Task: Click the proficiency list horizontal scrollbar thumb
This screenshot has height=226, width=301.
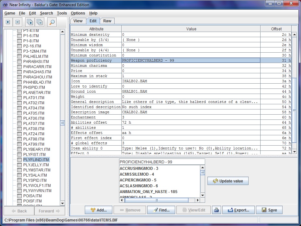Action: click(157, 200)
